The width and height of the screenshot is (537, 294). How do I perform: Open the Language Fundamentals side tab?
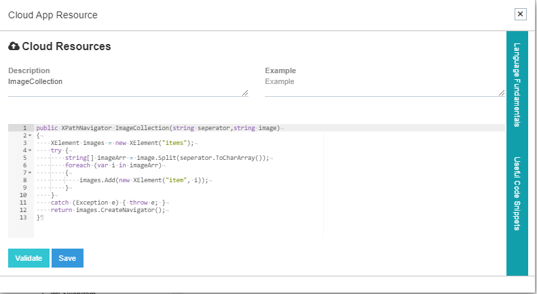point(517,85)
